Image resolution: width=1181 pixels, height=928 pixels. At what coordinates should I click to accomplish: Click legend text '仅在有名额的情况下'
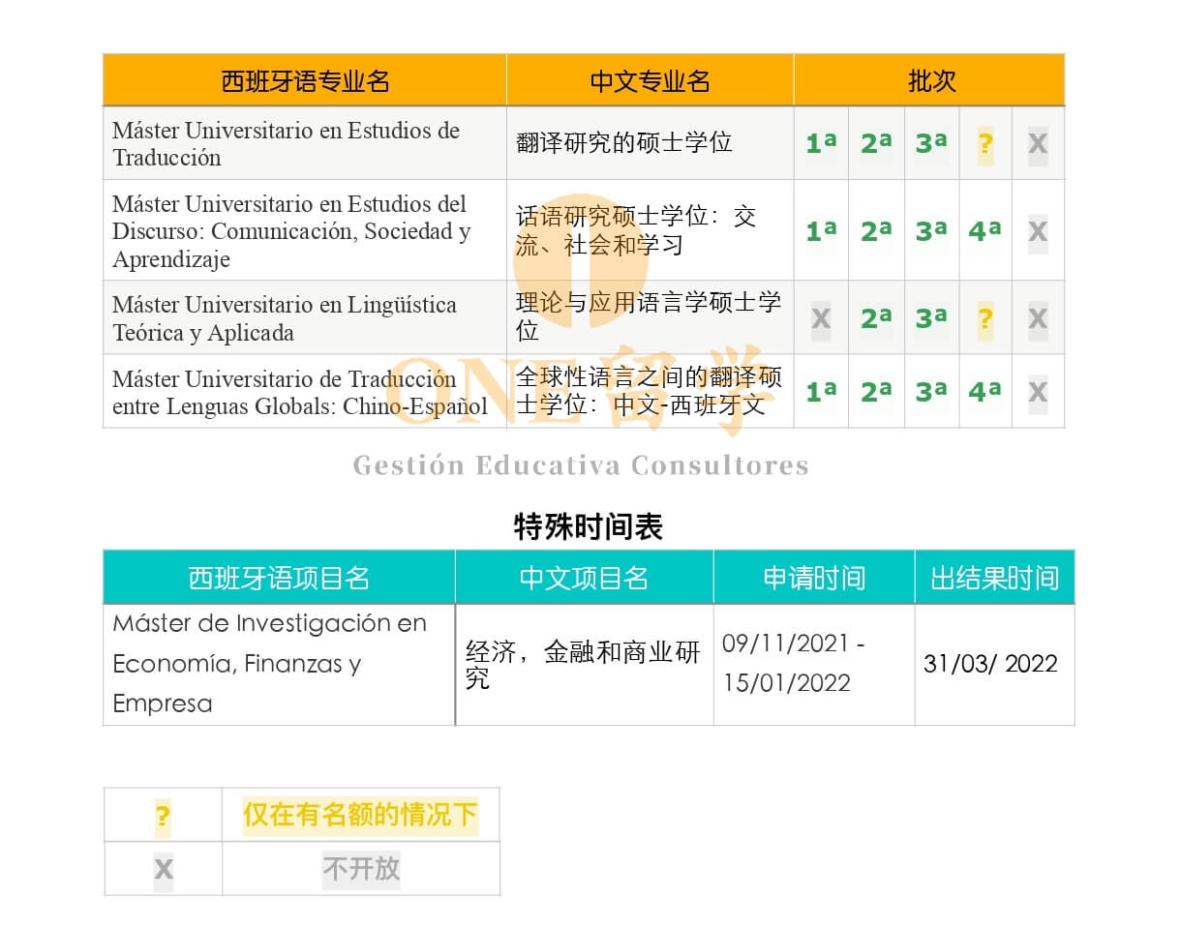(x=360, y=815)
